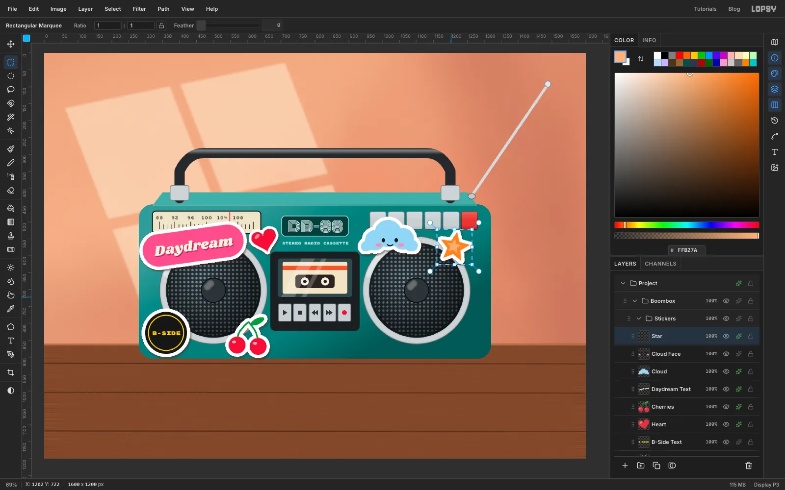Collapse the Boombox folder
Image resolution: width=785 pixels, height=490 pixels.
point(635,301)
